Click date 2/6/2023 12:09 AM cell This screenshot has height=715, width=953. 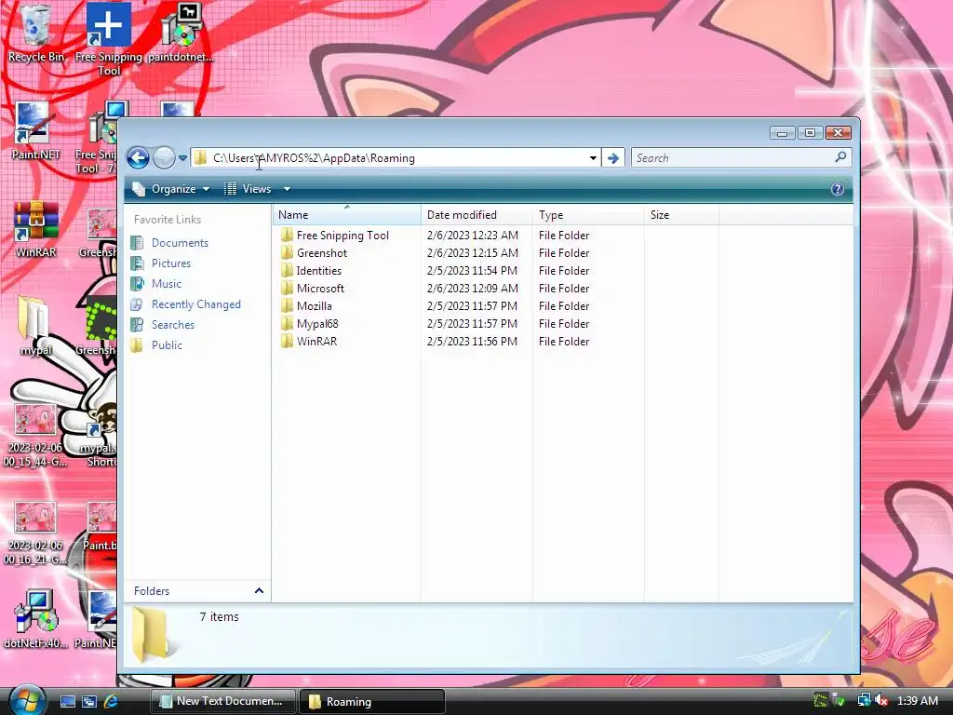[x=472, y=289]
